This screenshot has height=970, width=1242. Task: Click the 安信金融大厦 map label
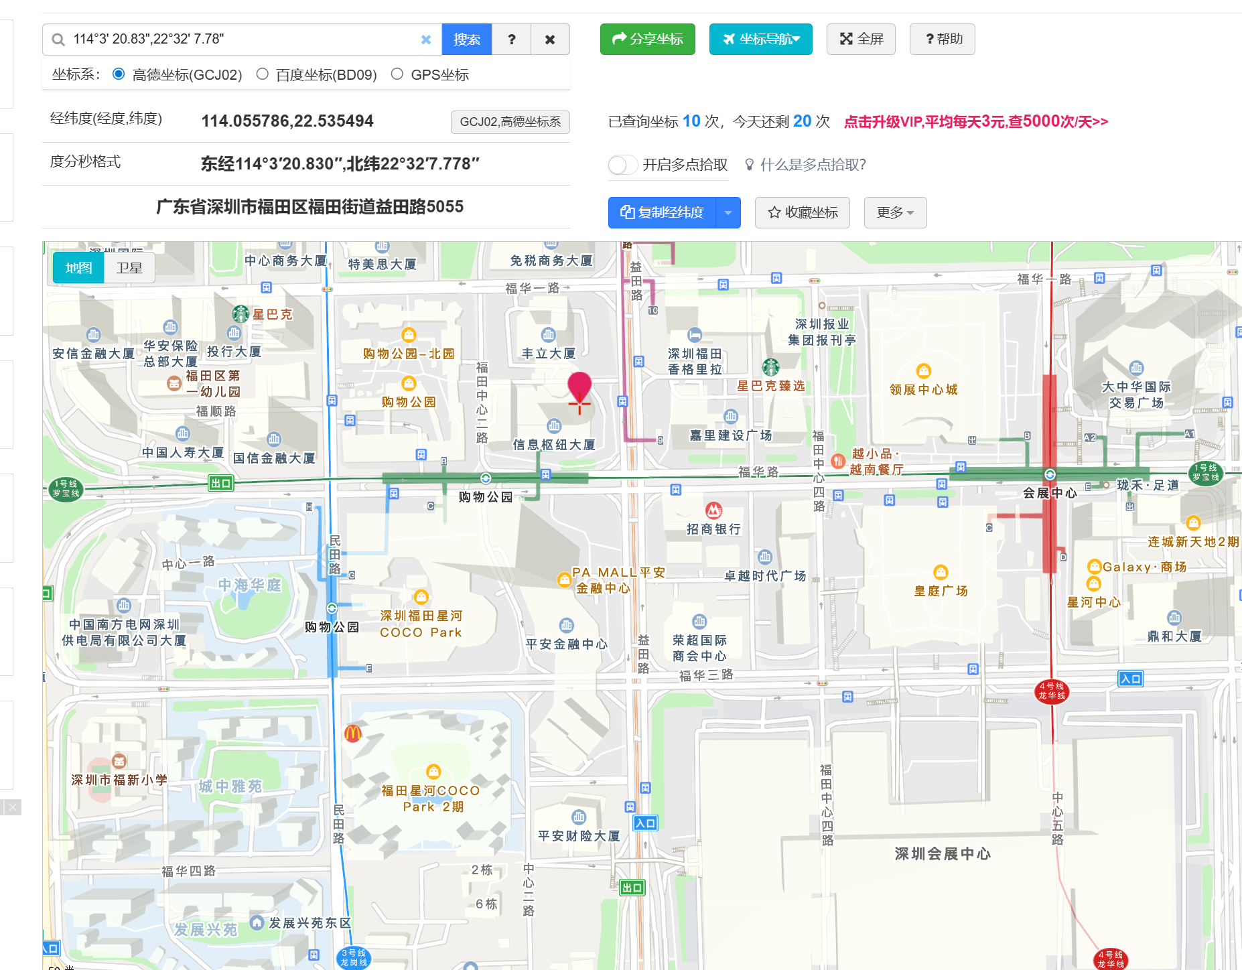[93, 354]
